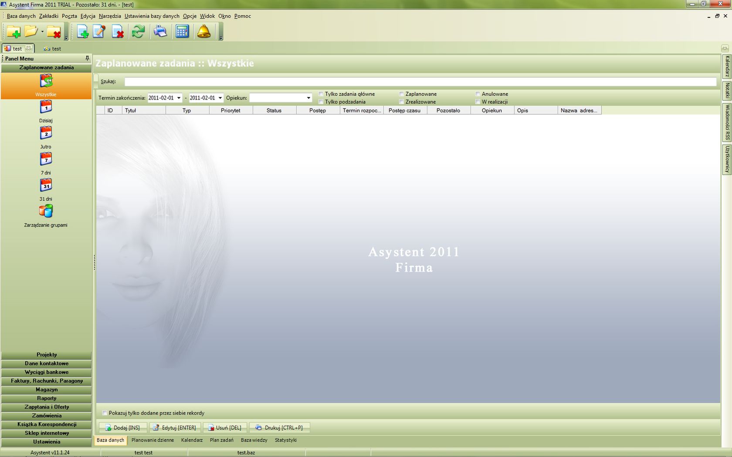
Task: Click the Edytuj [ENTER] button
Action: [175, 428]
